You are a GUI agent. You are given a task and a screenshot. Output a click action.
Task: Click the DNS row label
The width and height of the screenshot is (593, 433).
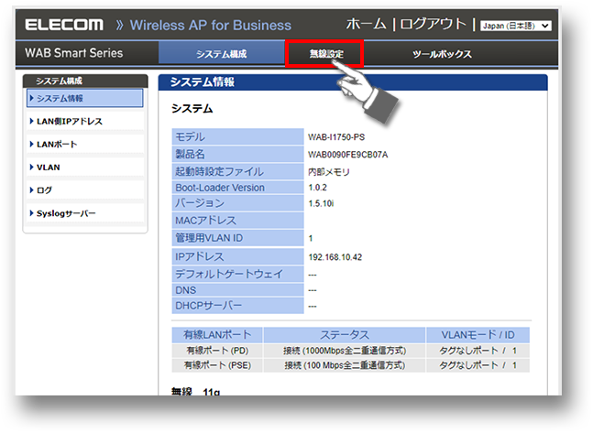(238, 290)
